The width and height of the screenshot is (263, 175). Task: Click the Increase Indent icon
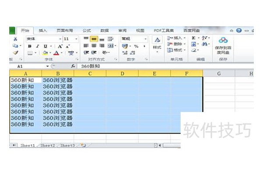94,52
